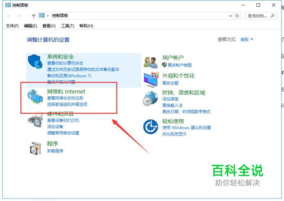This screenshot has height=201, width=284.
Task: Click the search magnifier icon
Action: click(x=272, y=16)
